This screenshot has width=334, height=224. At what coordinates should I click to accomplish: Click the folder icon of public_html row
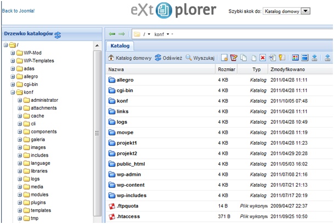pos(112,164)
